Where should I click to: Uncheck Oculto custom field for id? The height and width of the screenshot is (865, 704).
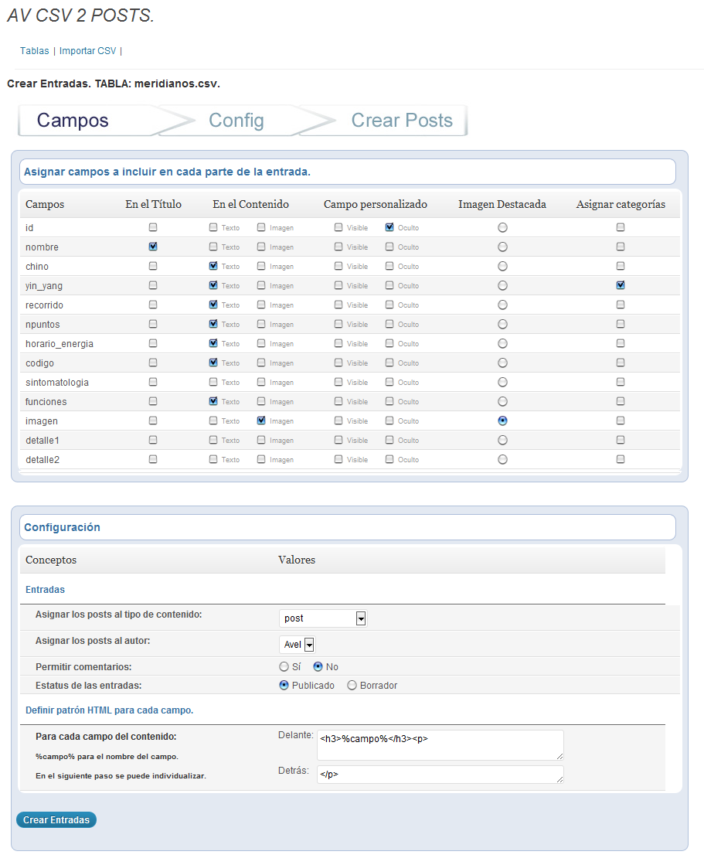coord(389,227)
